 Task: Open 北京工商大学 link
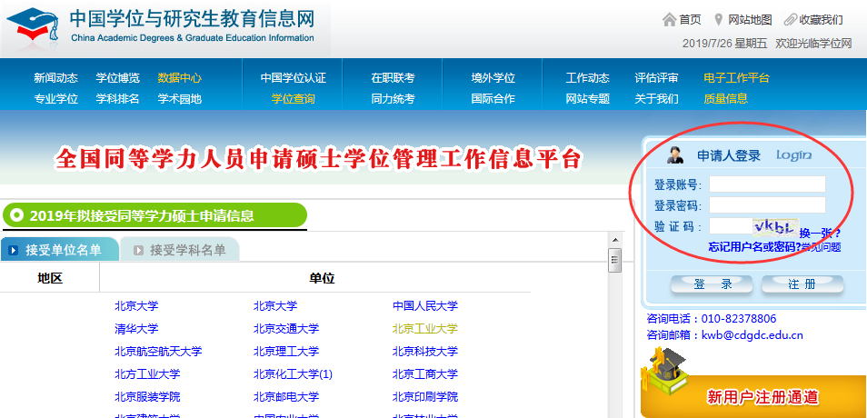click(425, 373)
